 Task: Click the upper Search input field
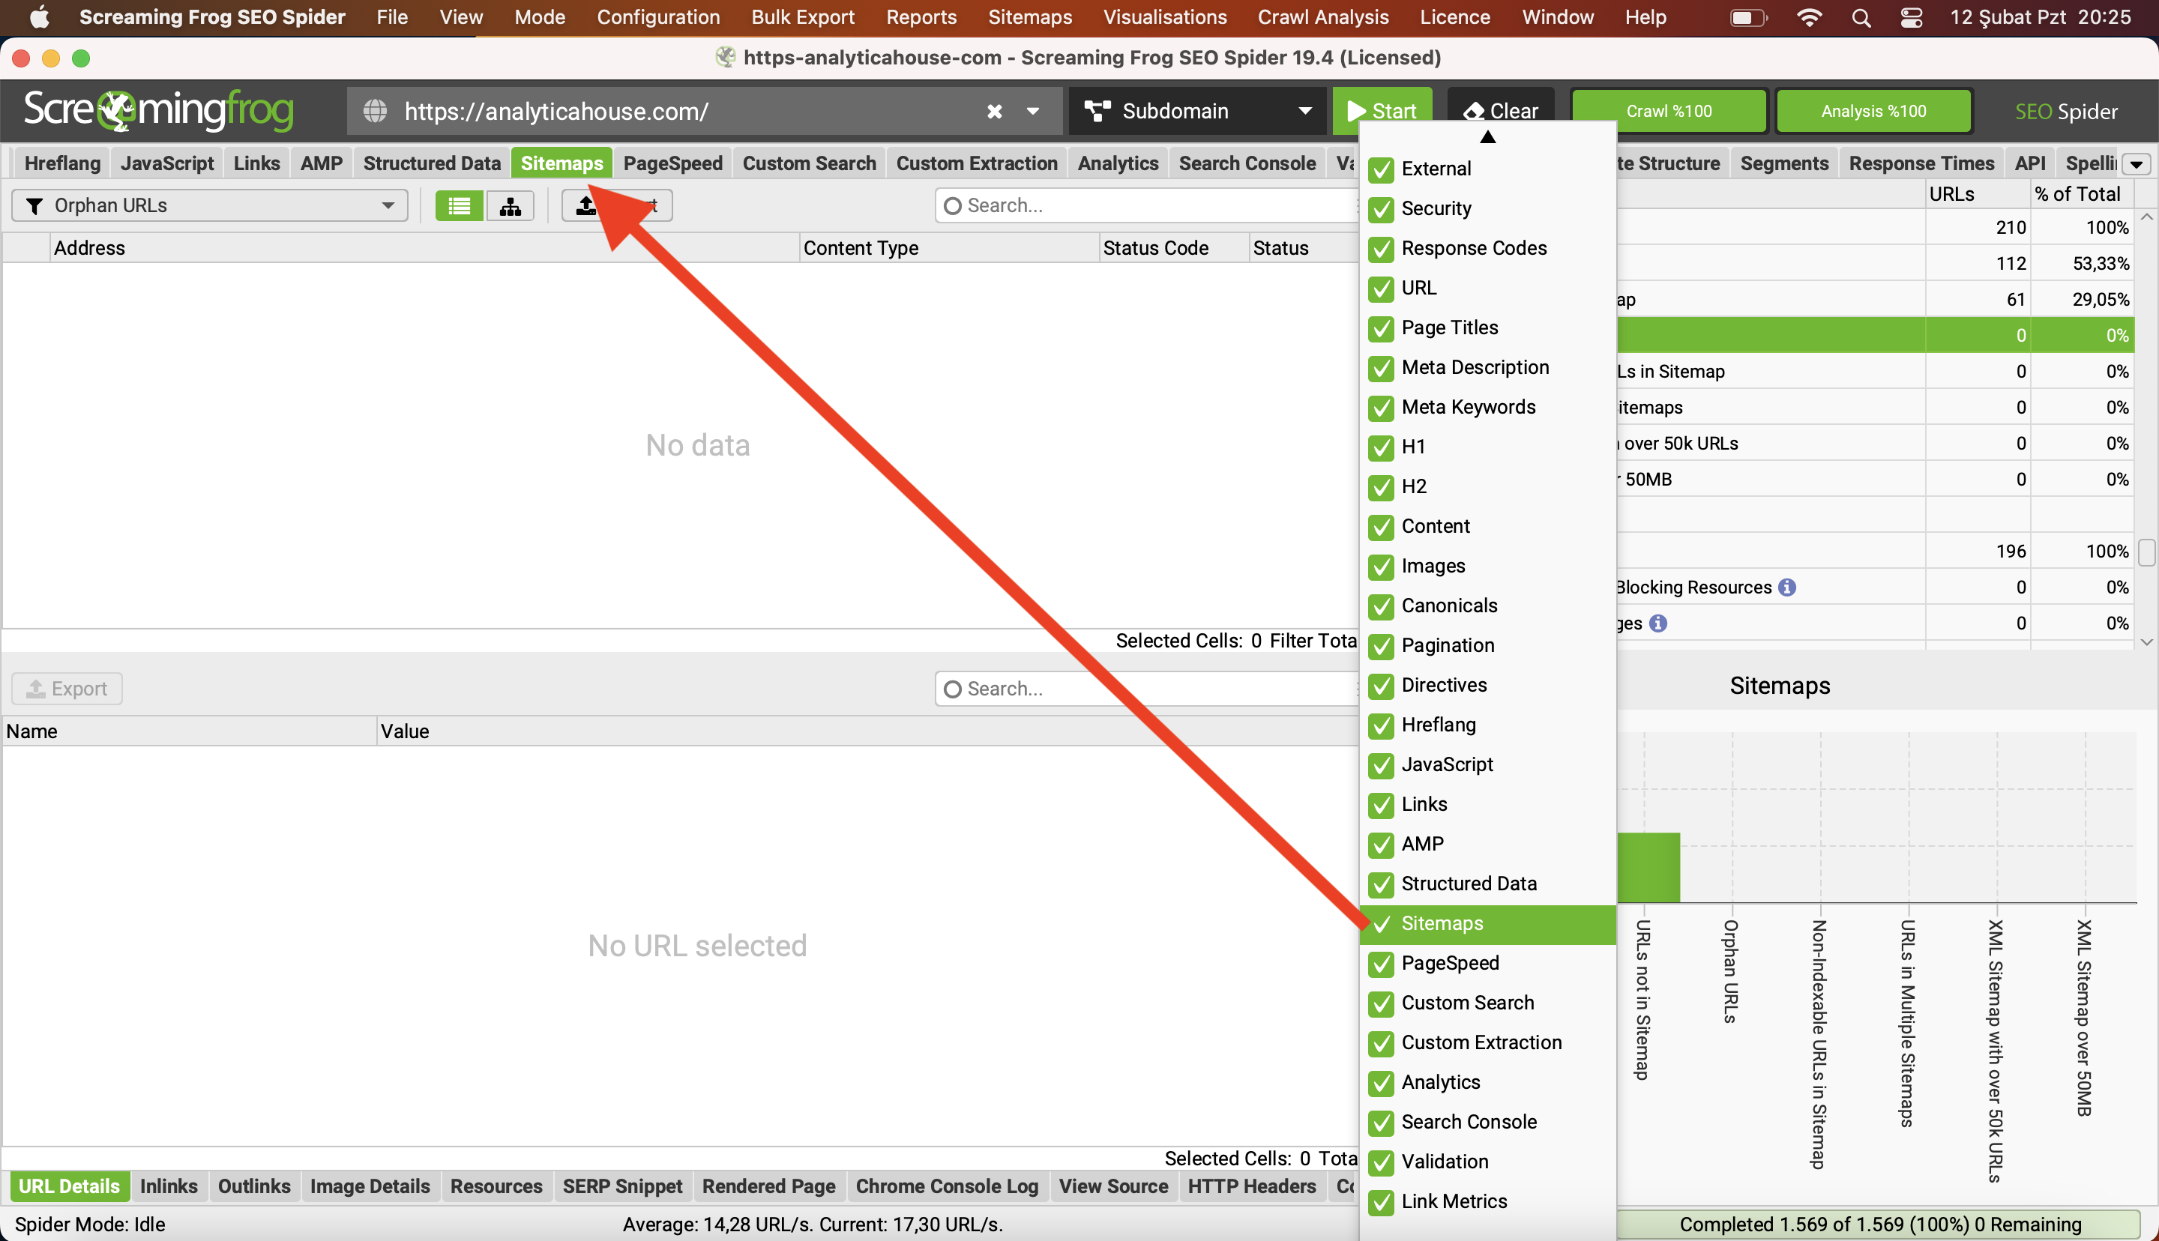pos(1146,205)
